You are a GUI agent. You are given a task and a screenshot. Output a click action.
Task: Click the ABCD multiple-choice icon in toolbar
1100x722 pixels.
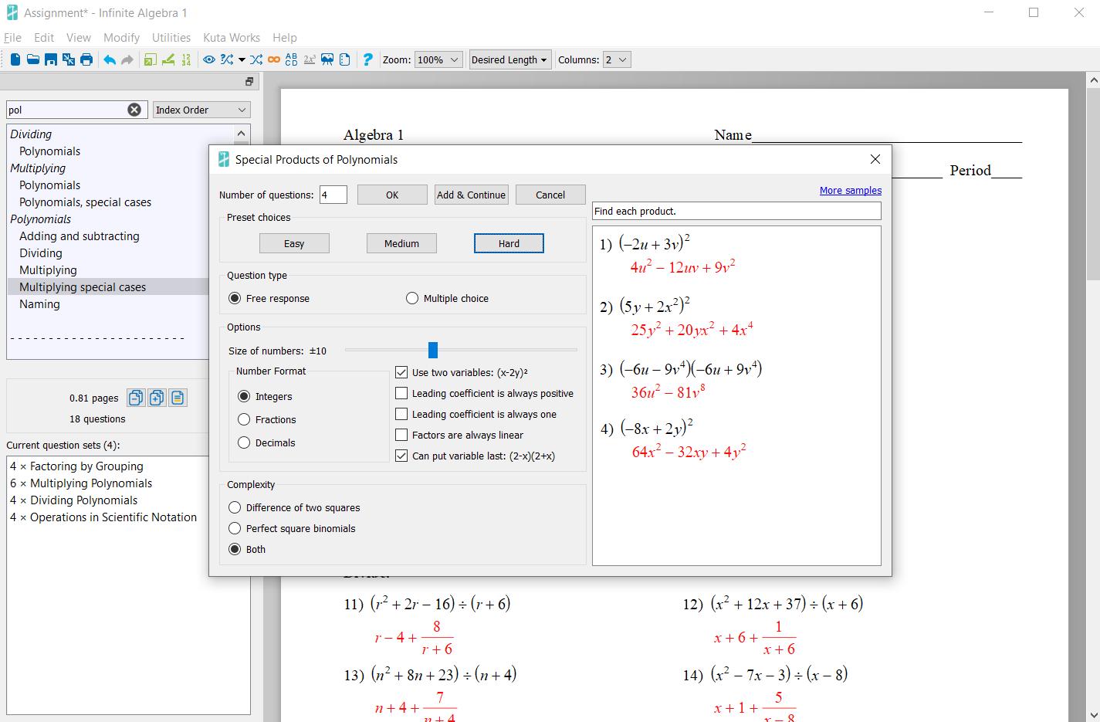click(x=291, y=59)
